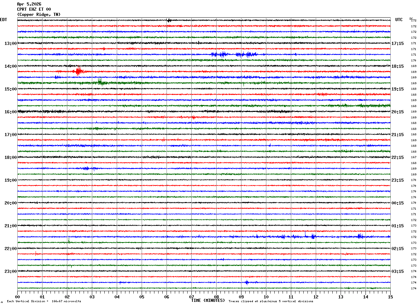Click the blue wave burst in the 13:00 hour
The image size is (418, 306).
(x=234, y=54)
